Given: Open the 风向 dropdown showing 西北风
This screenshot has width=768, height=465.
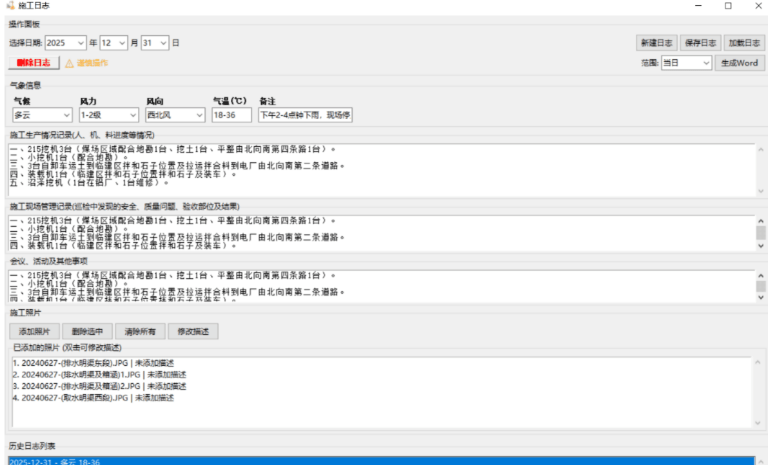Looking at the screenshot, I should coord(175,115).
